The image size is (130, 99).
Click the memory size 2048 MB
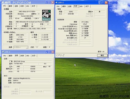pyautogui.click(x=71, y=14)
